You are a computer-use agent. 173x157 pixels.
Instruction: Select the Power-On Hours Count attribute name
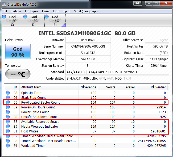click(38, 107)
